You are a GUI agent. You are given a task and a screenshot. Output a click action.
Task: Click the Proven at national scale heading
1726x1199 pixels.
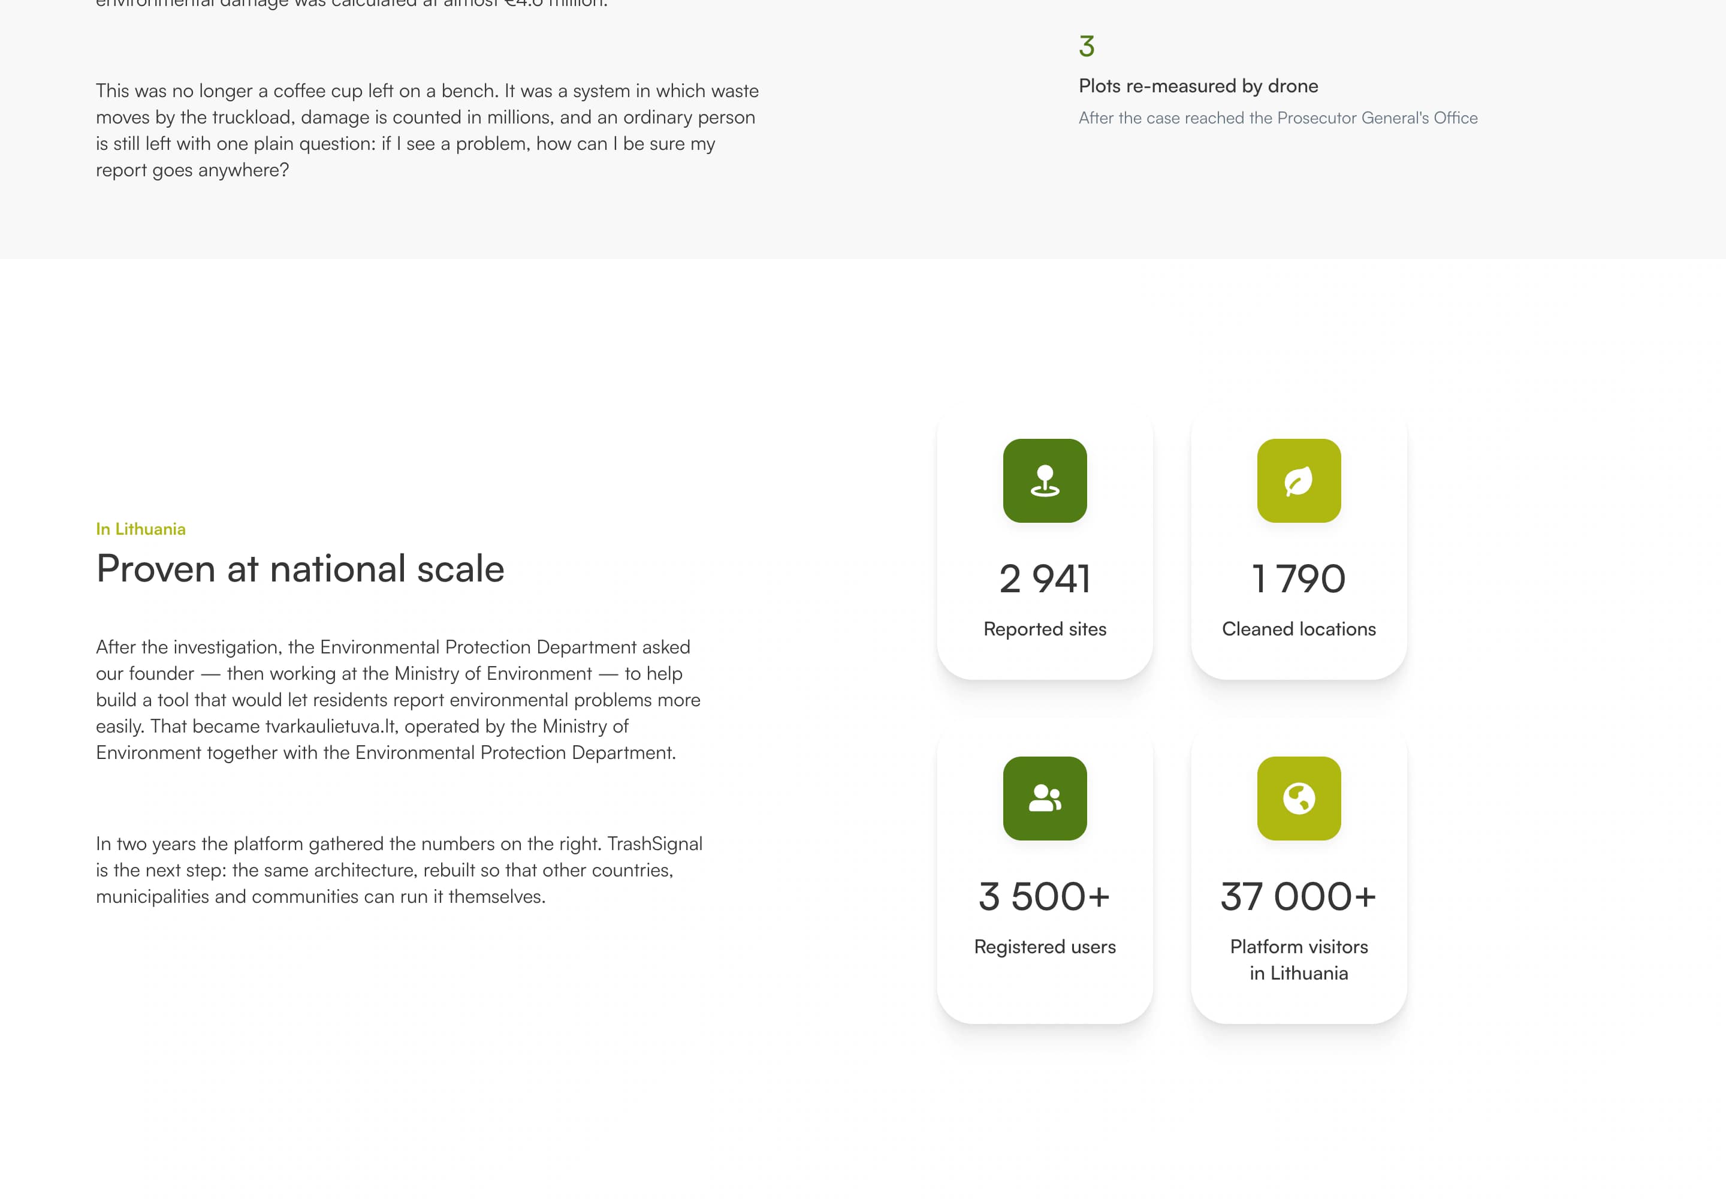(300, 569)
